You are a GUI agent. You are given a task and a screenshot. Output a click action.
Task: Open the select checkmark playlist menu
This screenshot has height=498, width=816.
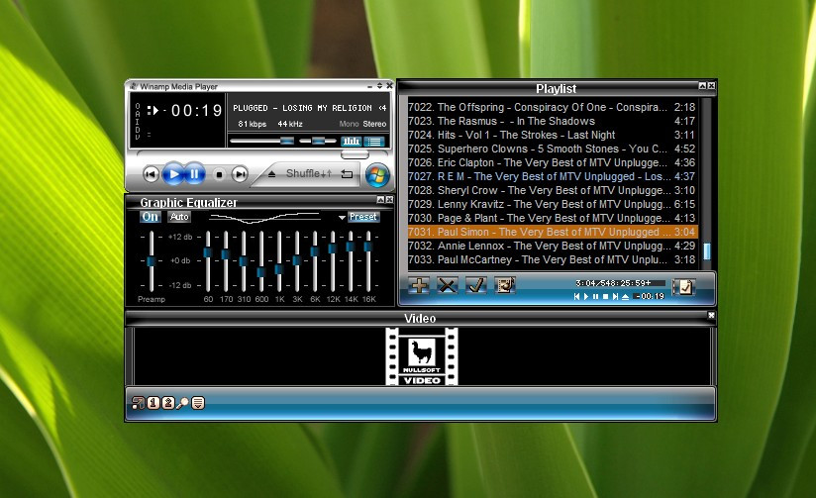coord(475,285)
